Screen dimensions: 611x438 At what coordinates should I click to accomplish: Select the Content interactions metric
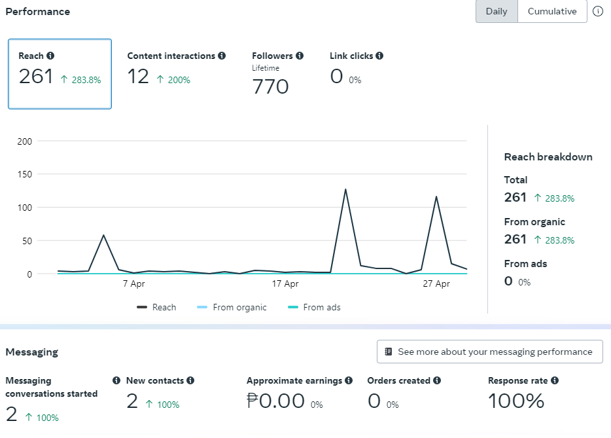tap(176, 69)
